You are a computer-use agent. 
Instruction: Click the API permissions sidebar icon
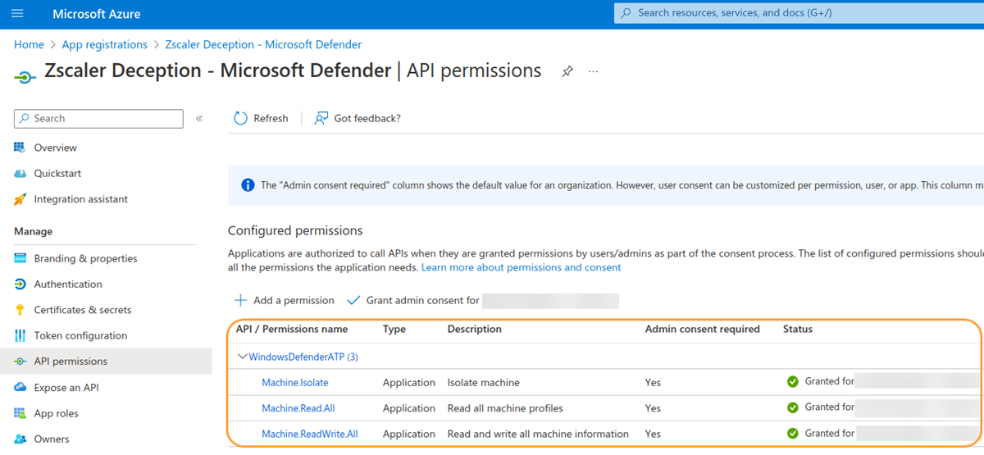tap(20, 361)
